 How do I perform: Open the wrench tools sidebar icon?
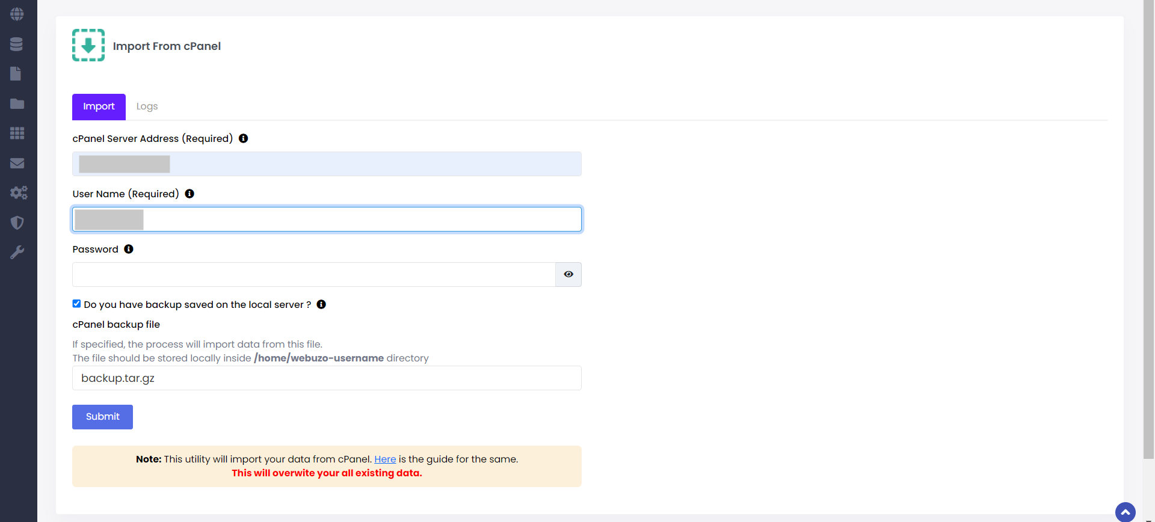click(x=17, y=252)
